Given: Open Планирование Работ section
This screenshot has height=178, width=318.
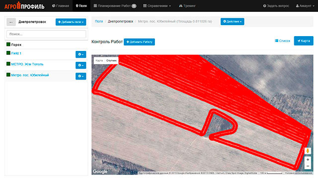Looking at the screenshot, I should click(x=115, y=6).
